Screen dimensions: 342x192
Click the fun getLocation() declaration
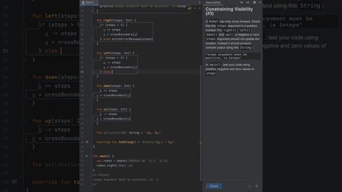click(129, 133)
